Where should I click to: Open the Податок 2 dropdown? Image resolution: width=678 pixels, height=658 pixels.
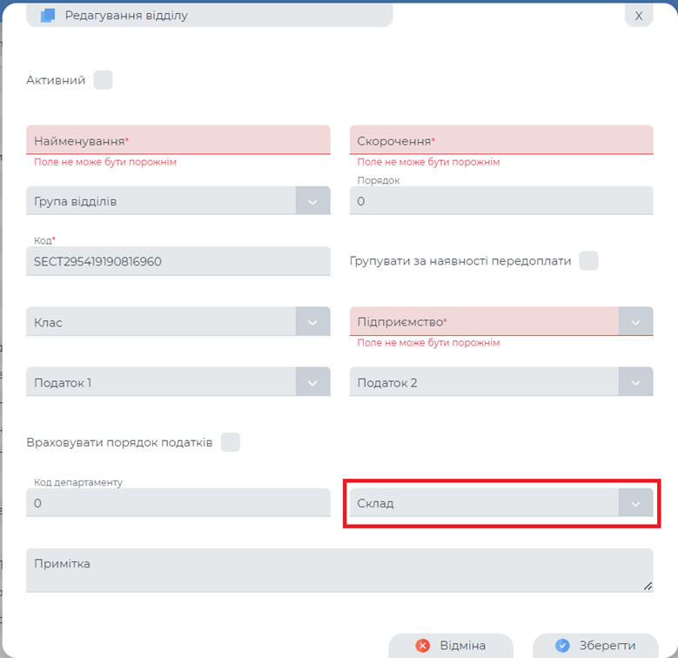(x=635, y=382)
